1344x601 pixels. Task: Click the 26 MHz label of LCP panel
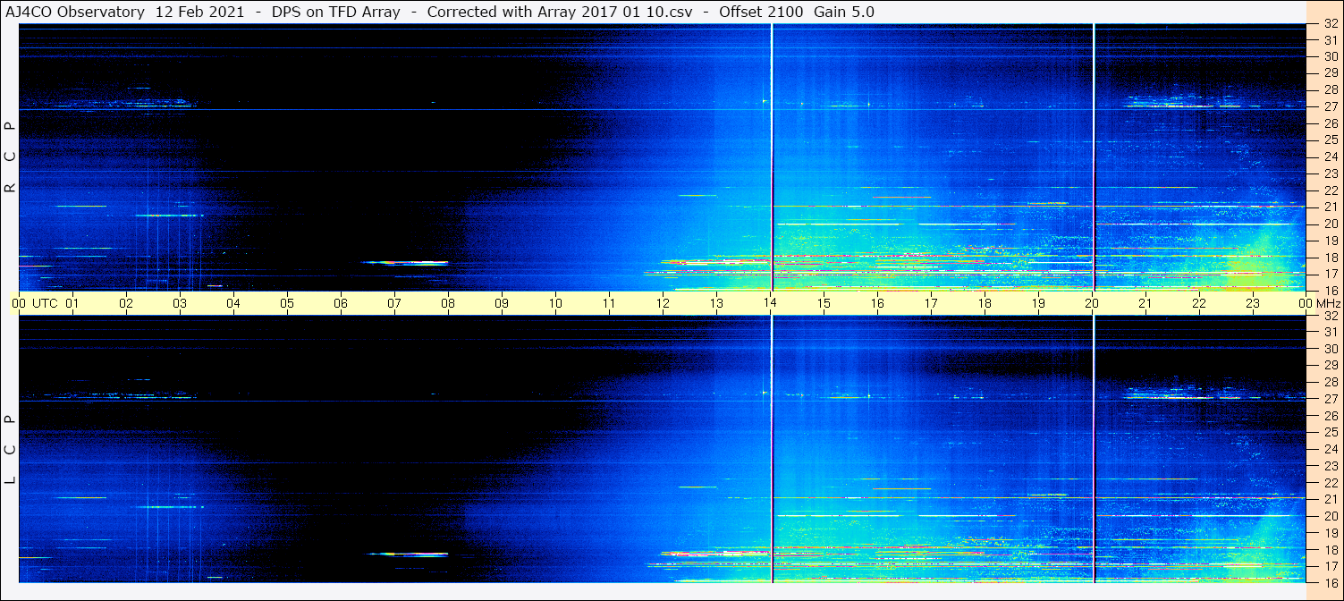pos(1331,415)
